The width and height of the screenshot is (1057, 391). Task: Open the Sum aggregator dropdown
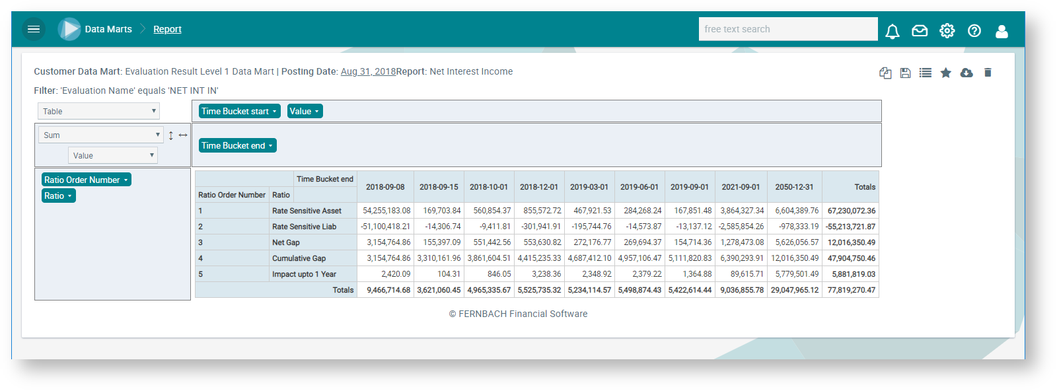(100, 135)
